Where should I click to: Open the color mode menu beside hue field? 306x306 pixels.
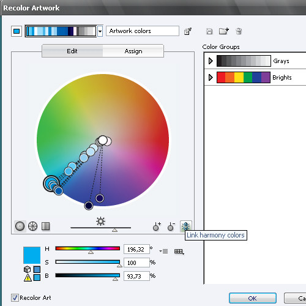[163, 251]
